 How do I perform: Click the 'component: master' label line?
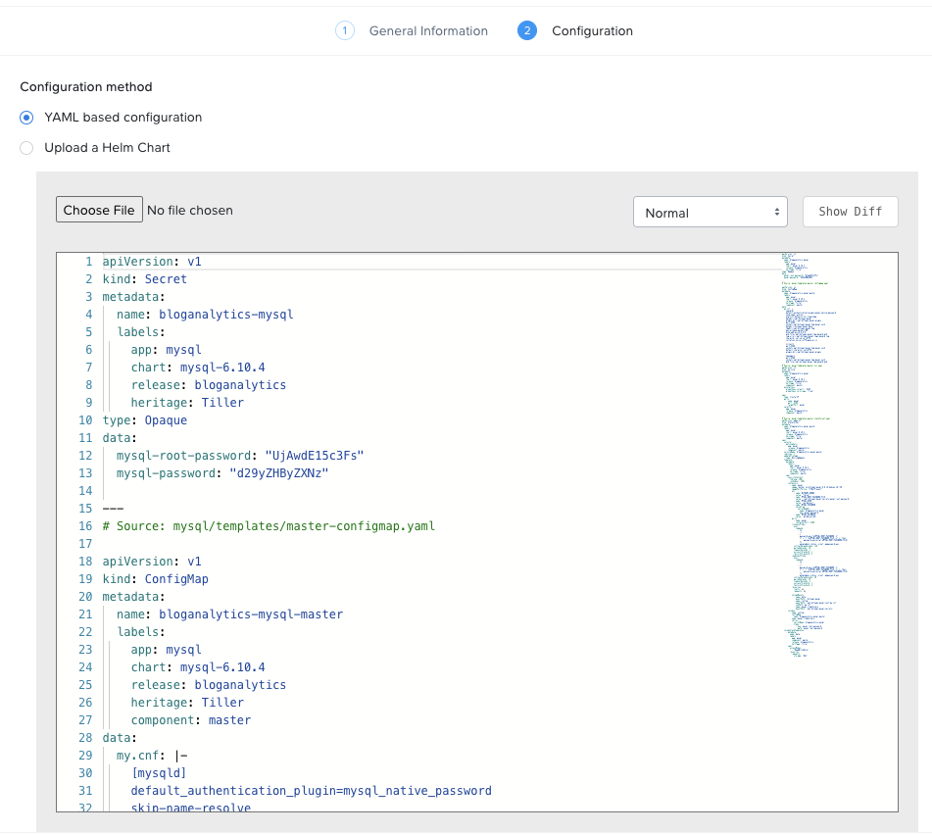click(x=190, y=720)
